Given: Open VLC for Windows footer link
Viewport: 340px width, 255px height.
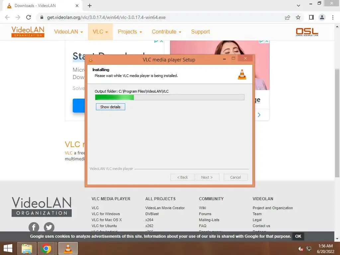Looking at the screenshot, I should [x=106, y=214].
